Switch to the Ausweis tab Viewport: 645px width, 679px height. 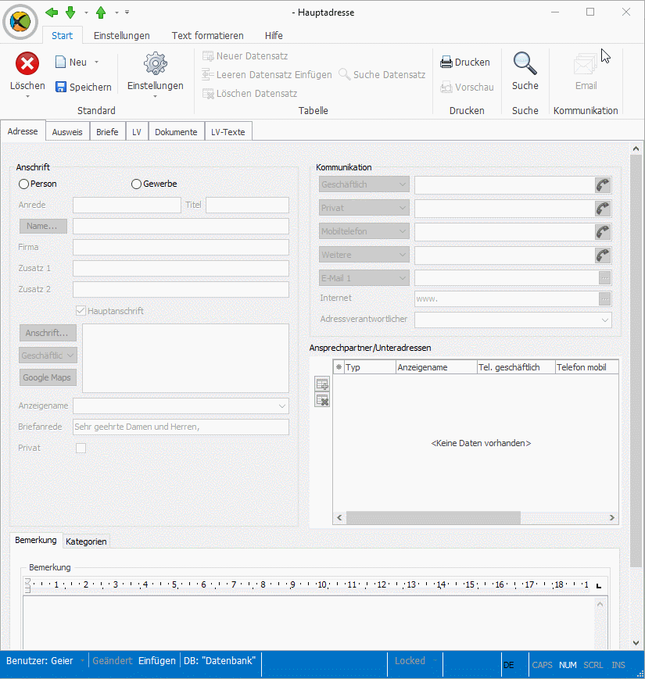click(67, 131)
